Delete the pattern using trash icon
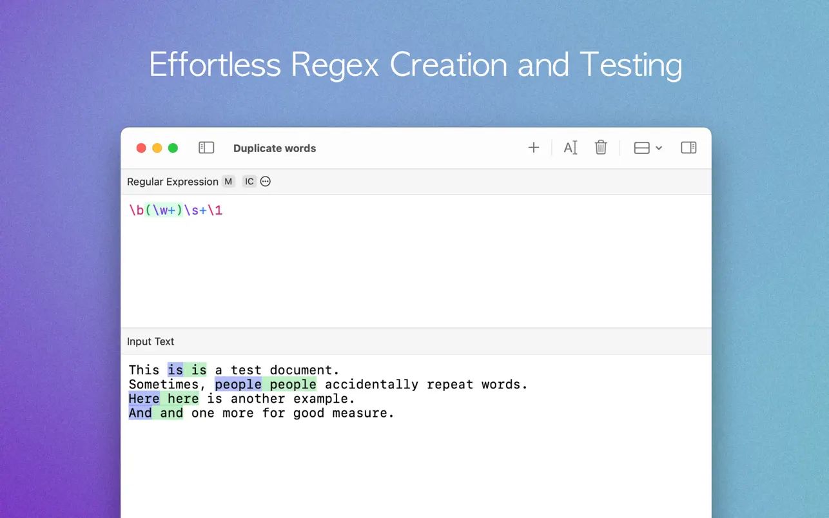This screenshot has width=829, height=518. click(601, 148)
